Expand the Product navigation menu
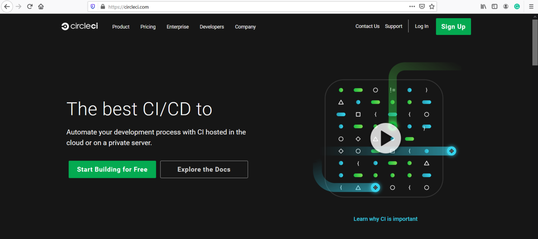Screen dimensions: 538x239 [121, 27]
